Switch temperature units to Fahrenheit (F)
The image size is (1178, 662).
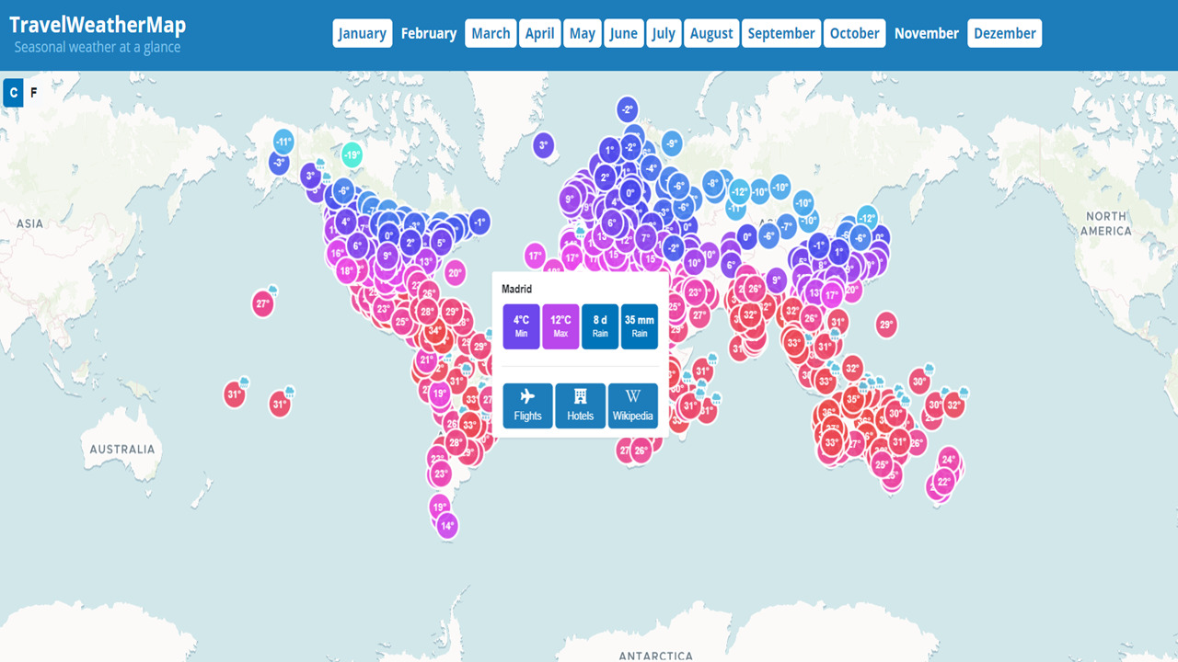point(34,93)
